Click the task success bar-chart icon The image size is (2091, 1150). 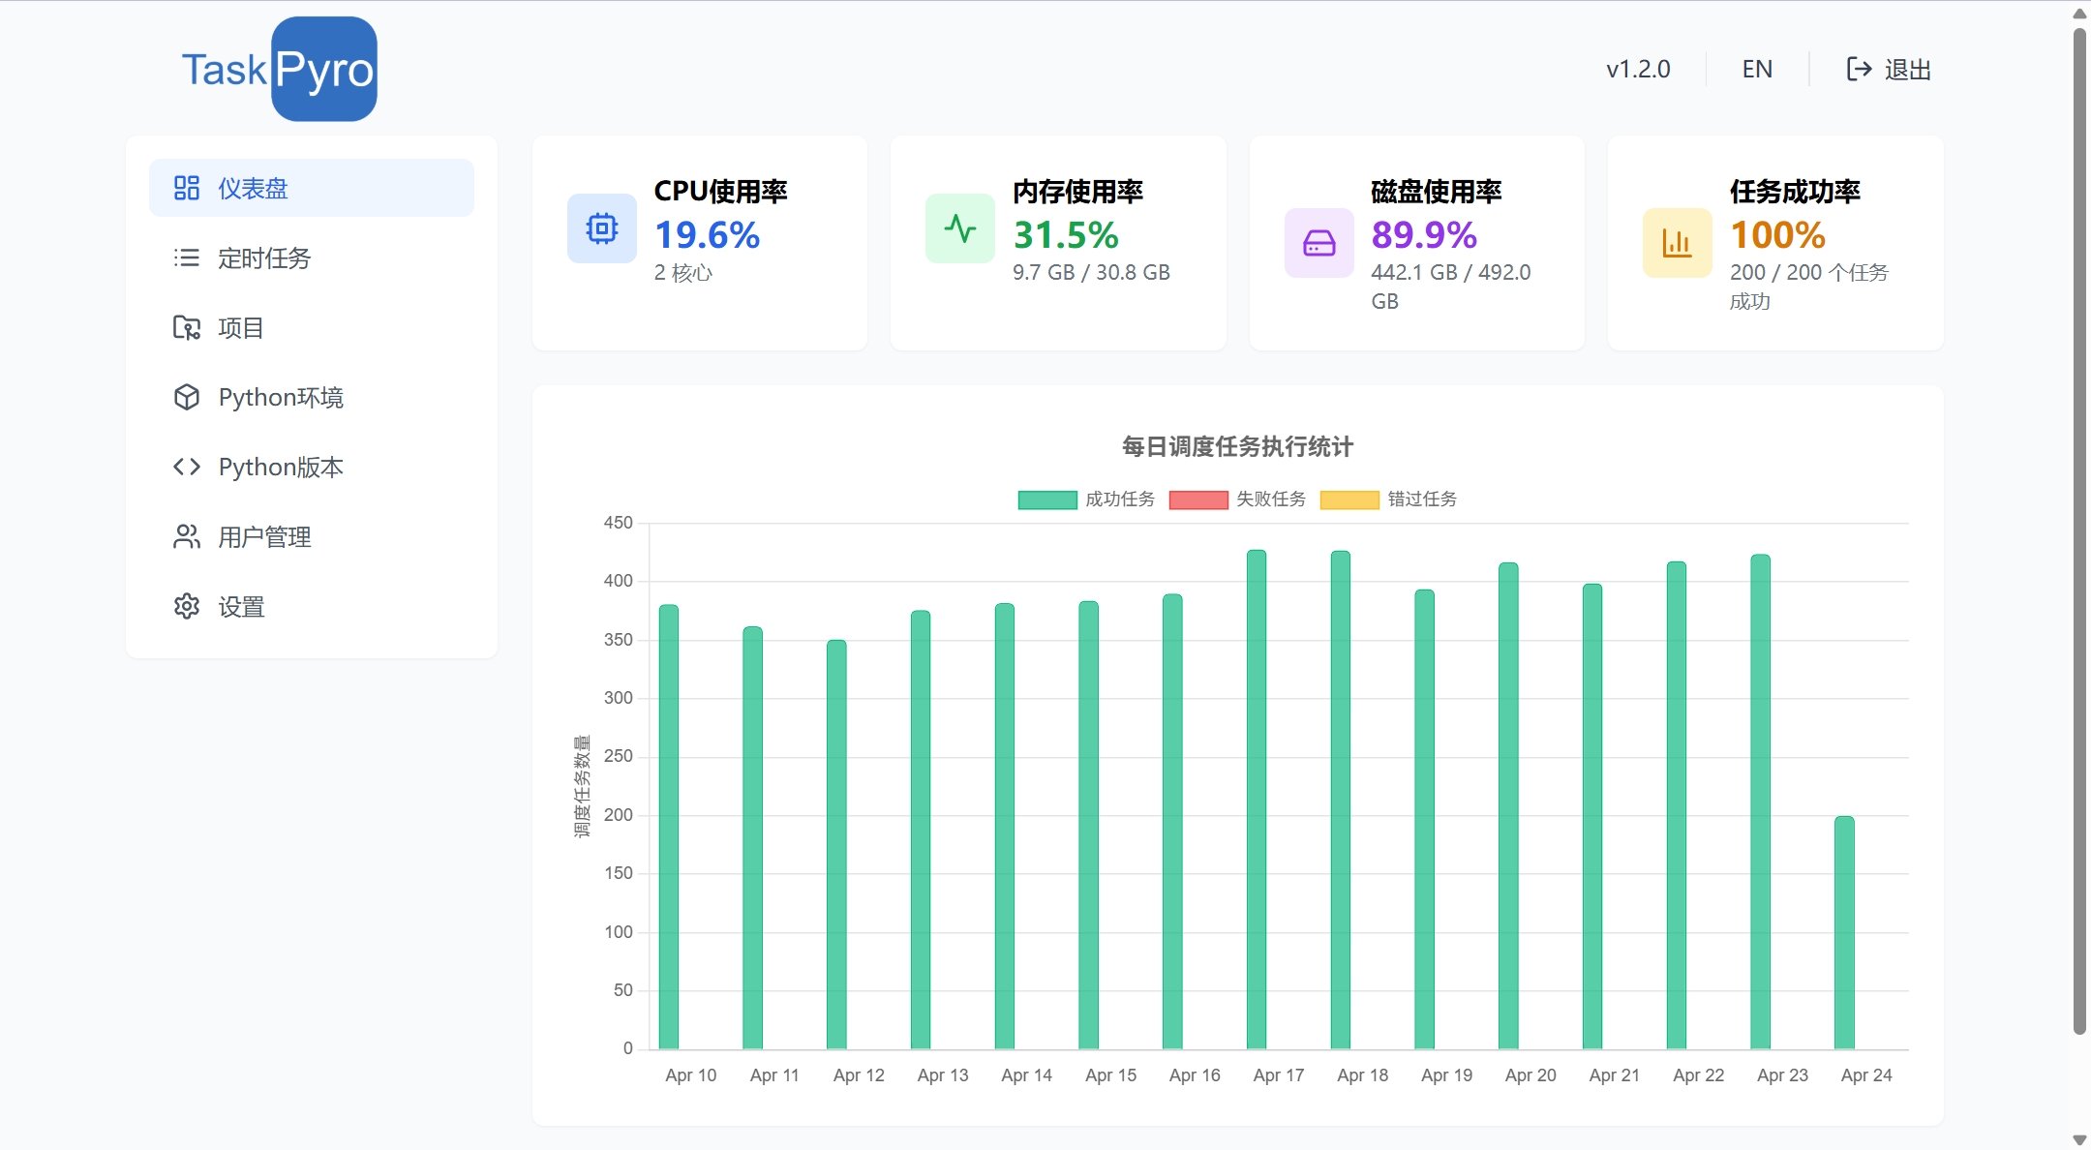[1677, 243]
